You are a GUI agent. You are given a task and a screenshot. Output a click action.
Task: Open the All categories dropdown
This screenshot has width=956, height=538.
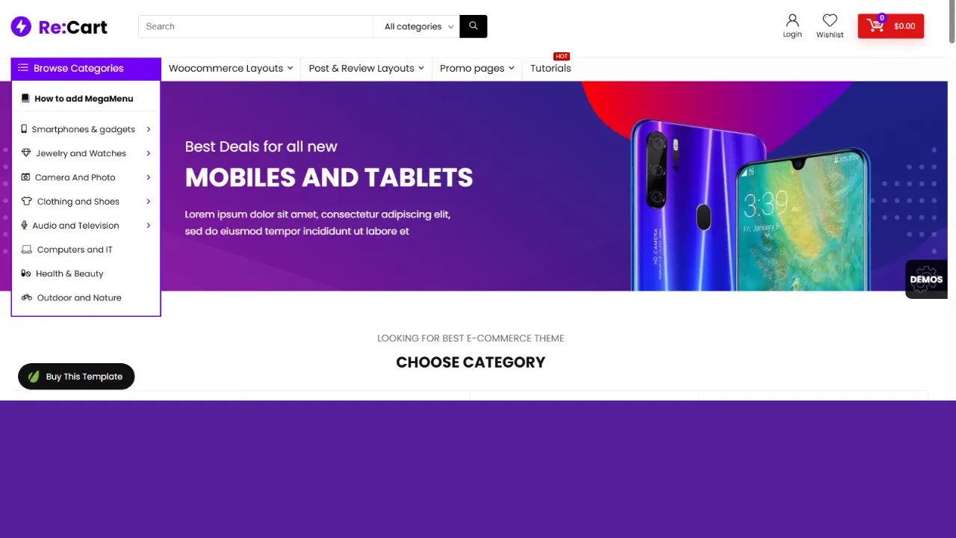pyautogui.click(x=418, y=26)
